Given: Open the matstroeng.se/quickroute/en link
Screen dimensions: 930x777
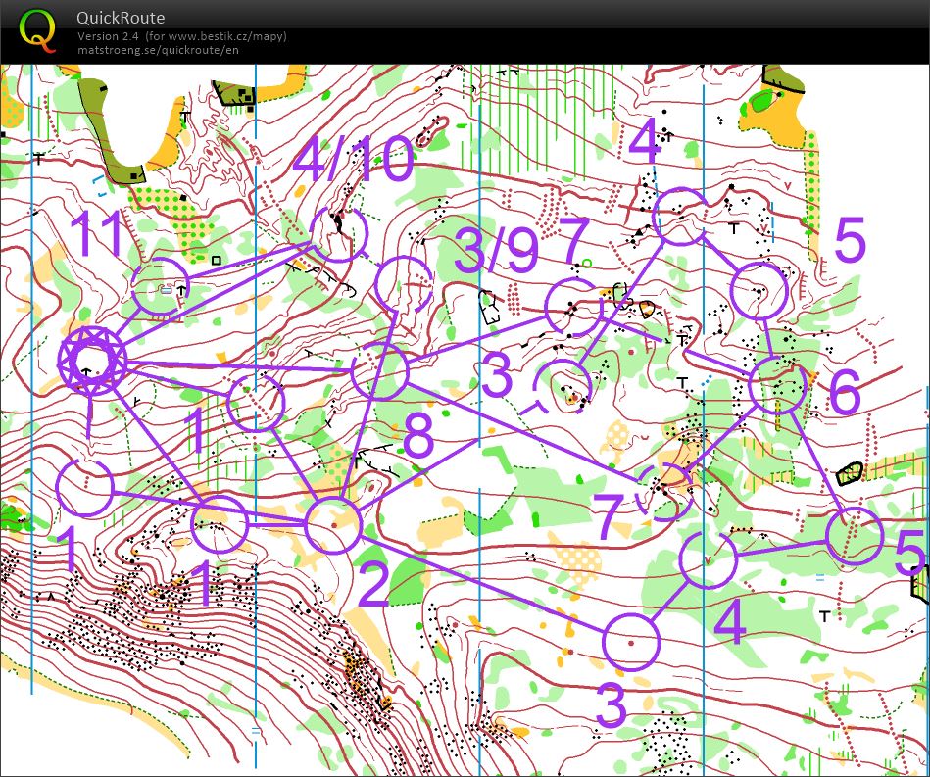Looking at the screenshot, I should coord(158,50).
